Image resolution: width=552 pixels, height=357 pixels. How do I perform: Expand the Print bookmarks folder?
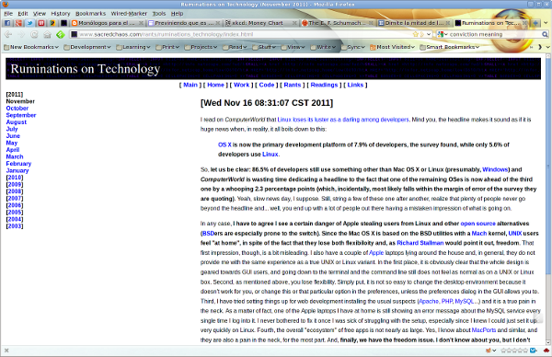167,47
